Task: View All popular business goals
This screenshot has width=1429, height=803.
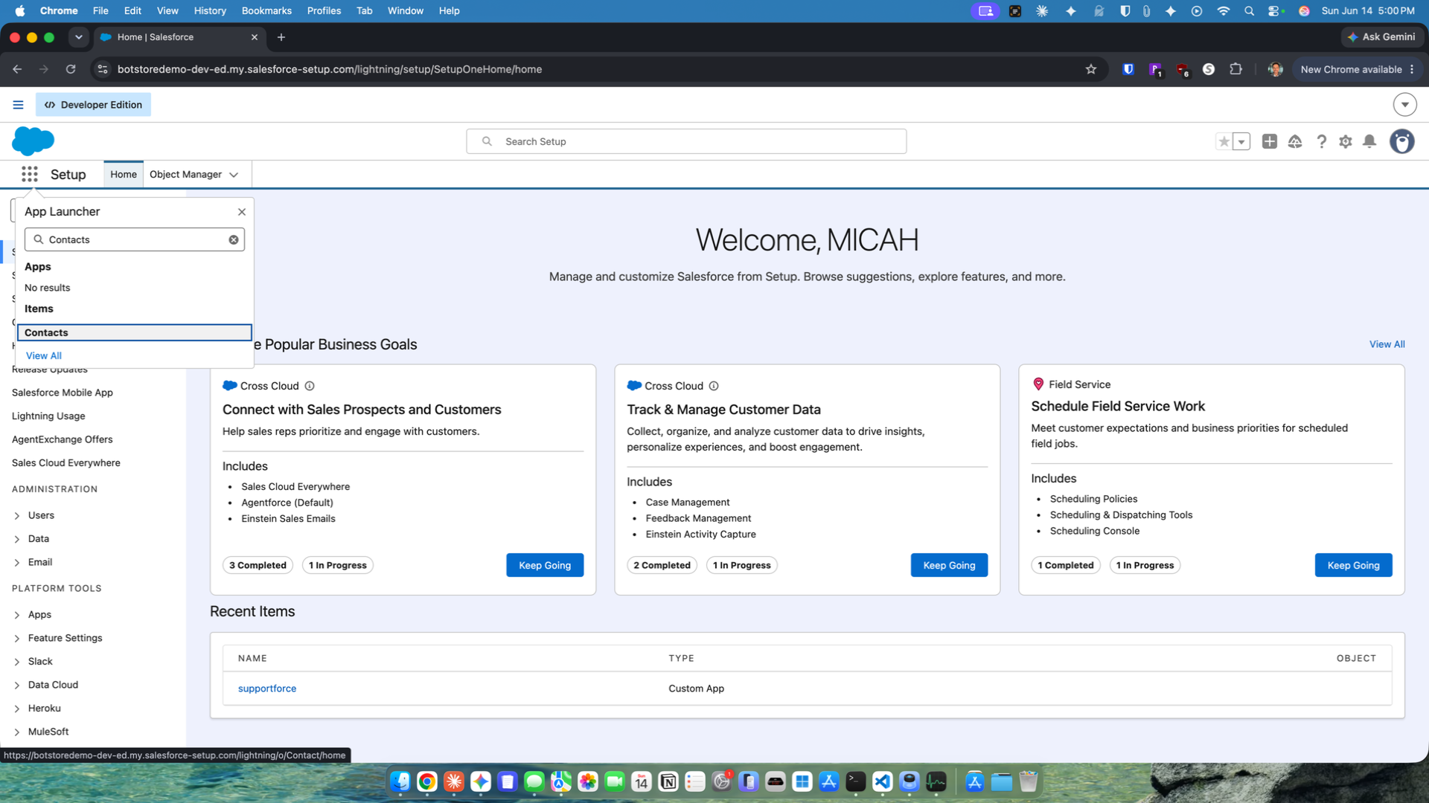Action: [1387, 344]
